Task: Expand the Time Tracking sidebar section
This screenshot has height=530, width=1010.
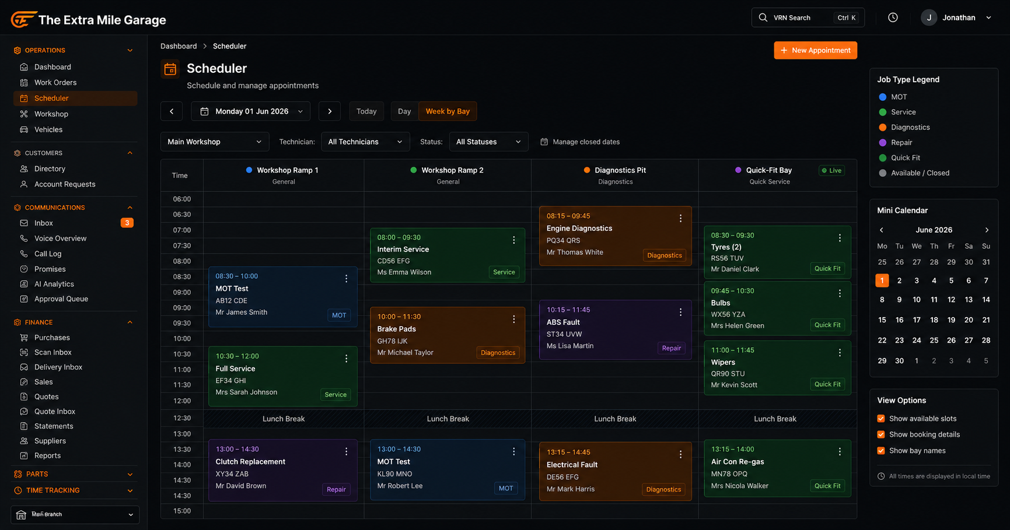Action: point(130,490)
